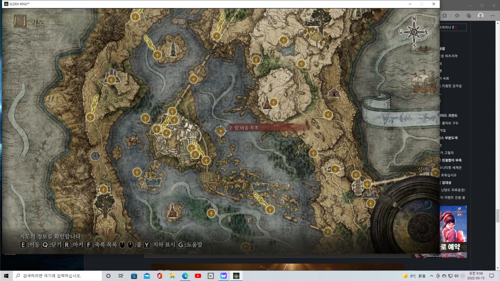Click the grace site above the western minor Erdtree
500x281 pixels.
tap(104, 190)
